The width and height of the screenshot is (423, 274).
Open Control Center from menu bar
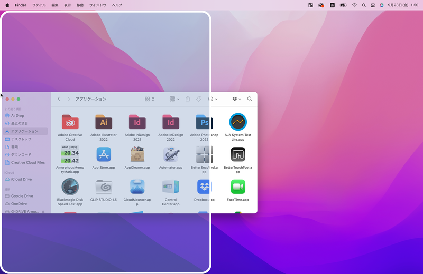(373, 5)
